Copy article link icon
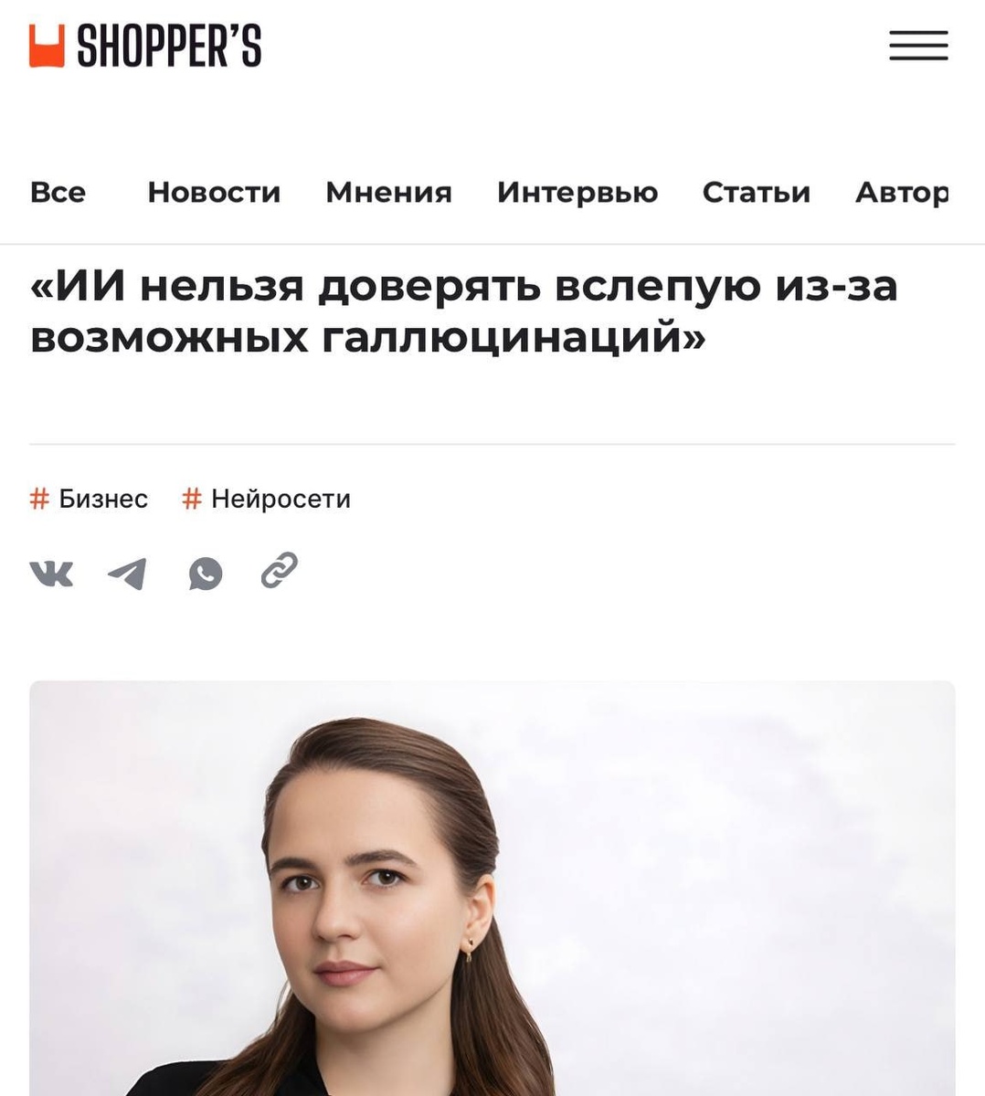Screen dimensions: 985x1096 coord(279,570)
